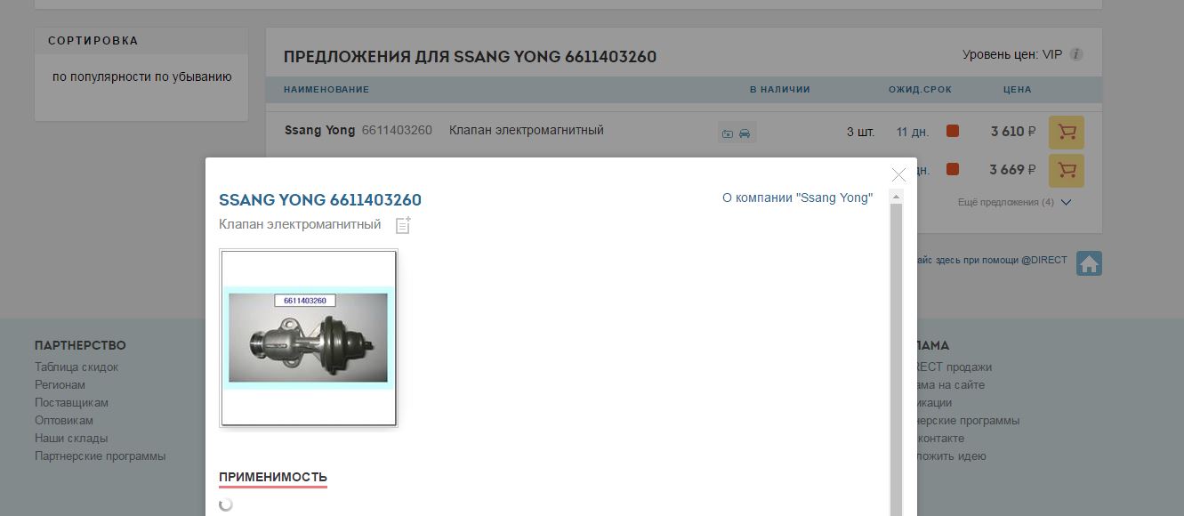Click the "11 дн." delivery time
Image resolution: width=1184 pixels, height=516 pixels.
pos(913,132)
